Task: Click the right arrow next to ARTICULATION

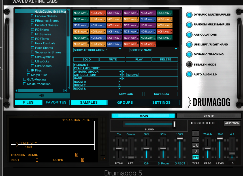Action: tap(123, 75)
